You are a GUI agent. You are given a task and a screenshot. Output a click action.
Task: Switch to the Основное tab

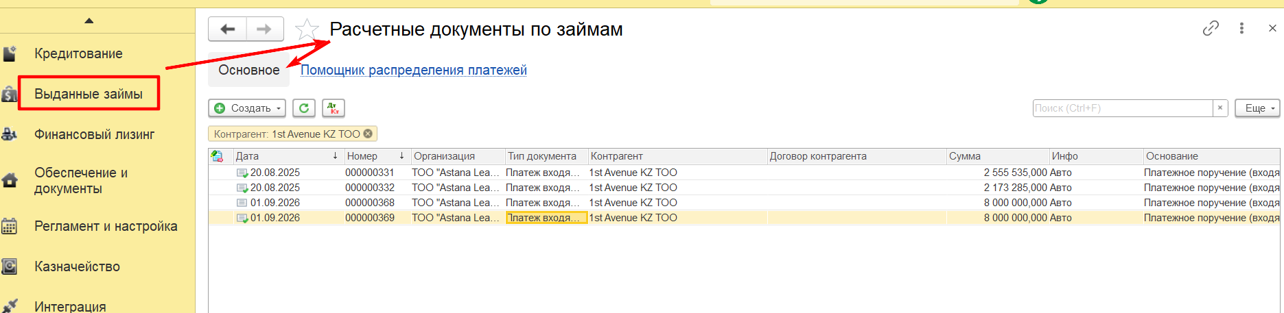coord(249,70)
